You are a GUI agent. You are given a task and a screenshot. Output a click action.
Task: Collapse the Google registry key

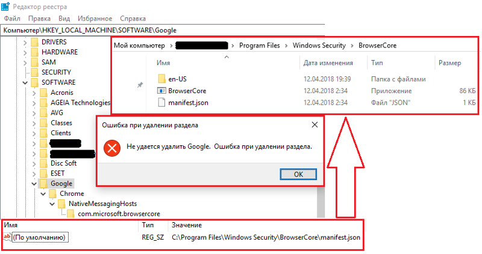coord(34,184)
